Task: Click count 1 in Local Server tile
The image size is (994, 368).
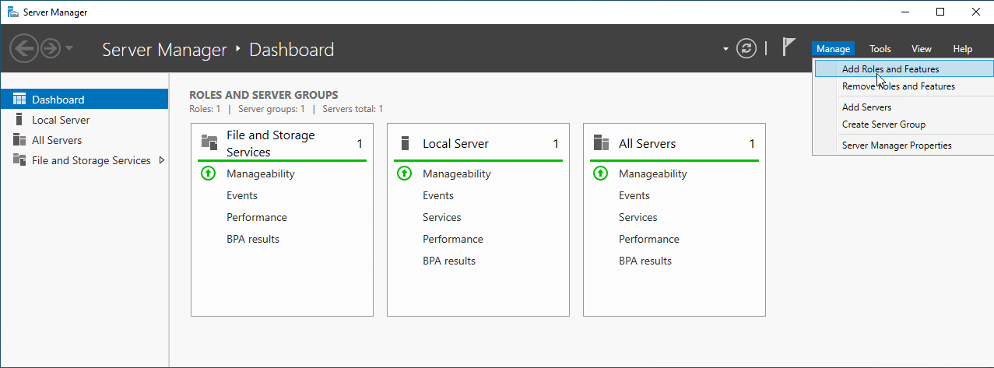Action: (556, 144)
